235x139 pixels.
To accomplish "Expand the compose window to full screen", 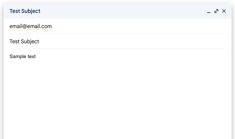I will (216, 11).
